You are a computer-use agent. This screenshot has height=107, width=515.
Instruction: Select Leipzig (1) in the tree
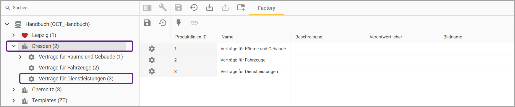[44, 35]
